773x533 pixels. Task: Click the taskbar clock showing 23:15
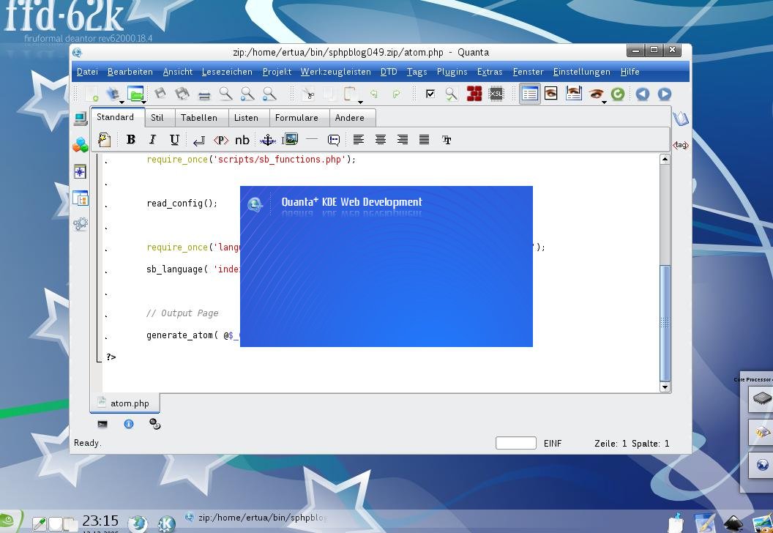(100, 521)
